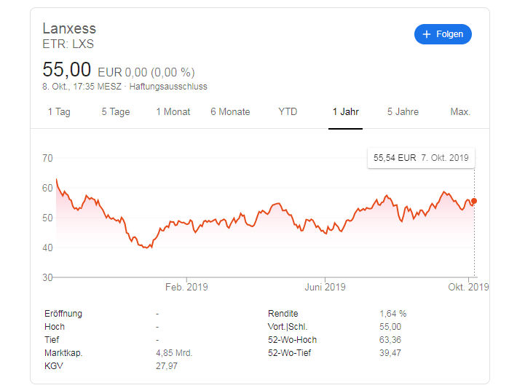Follow the Lanxess stock with Folgen
The image size is (517, 388).
443,34
